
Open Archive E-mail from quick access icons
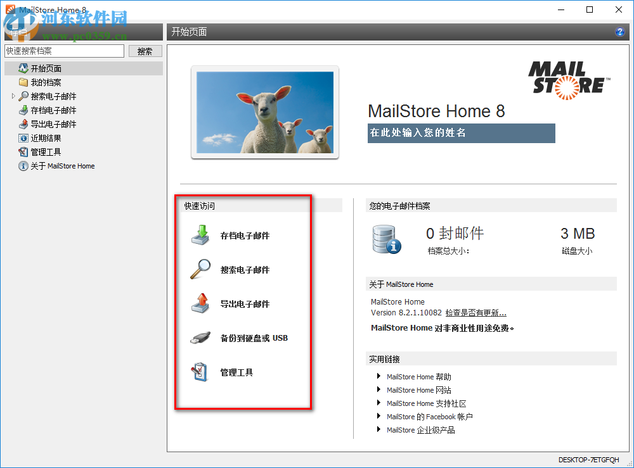coord(202,234)
